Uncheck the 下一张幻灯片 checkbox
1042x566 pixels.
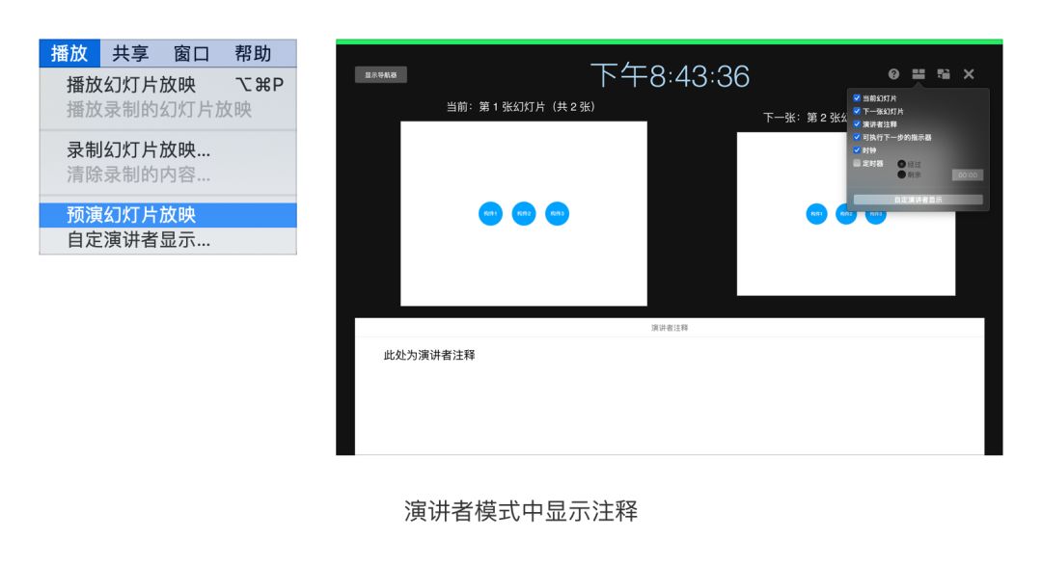point(857,111)
